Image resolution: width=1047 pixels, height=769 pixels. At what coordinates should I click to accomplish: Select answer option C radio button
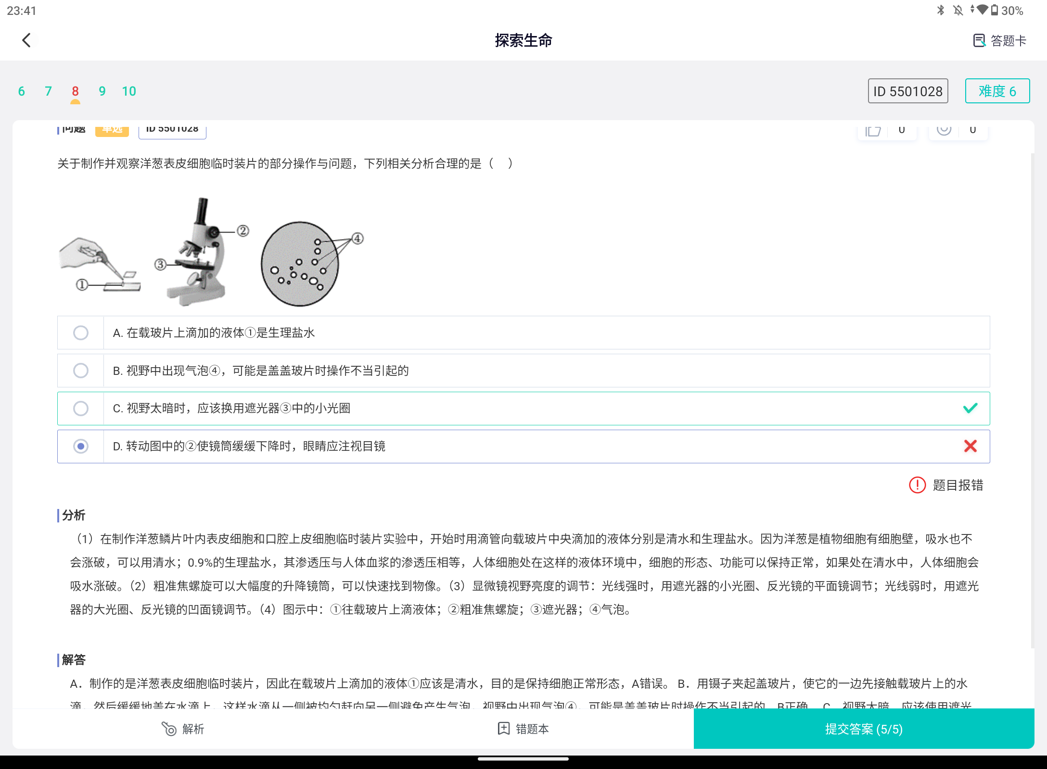pos(81,408)
